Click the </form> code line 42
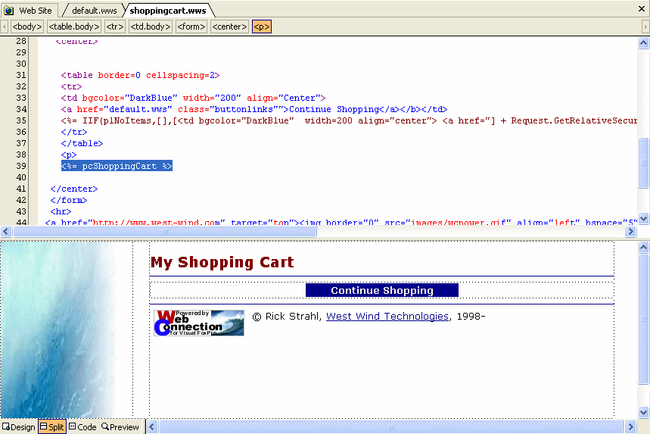 [68, 200]
